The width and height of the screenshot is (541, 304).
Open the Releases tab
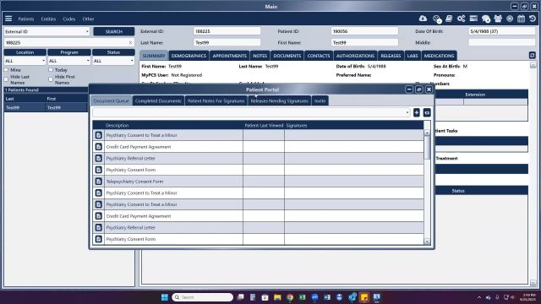[x=391, y=56]
